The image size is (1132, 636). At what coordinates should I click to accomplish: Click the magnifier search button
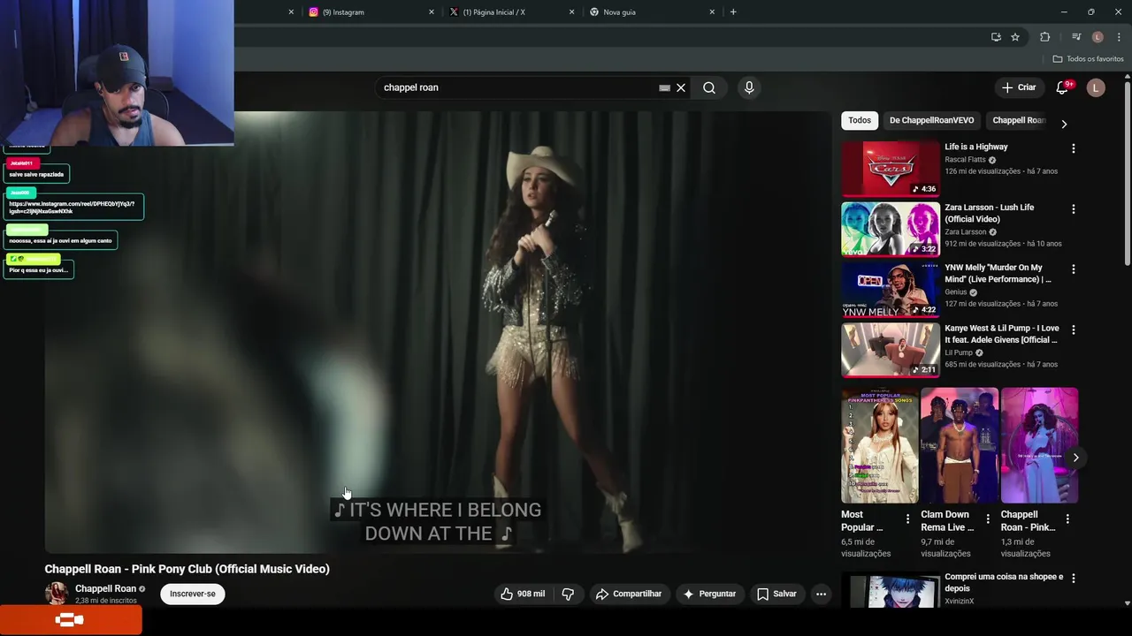pos(709,87)
